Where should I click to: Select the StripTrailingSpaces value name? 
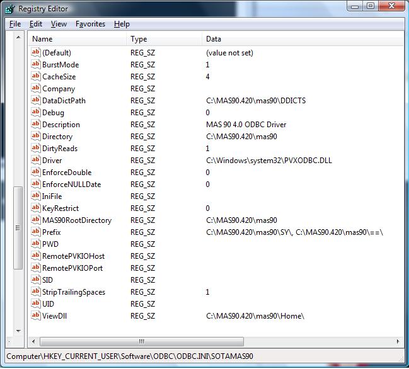tap(74, 292)
